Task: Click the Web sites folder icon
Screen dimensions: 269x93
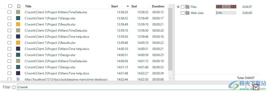Action: pyautogui.click(x=187, y=13)
